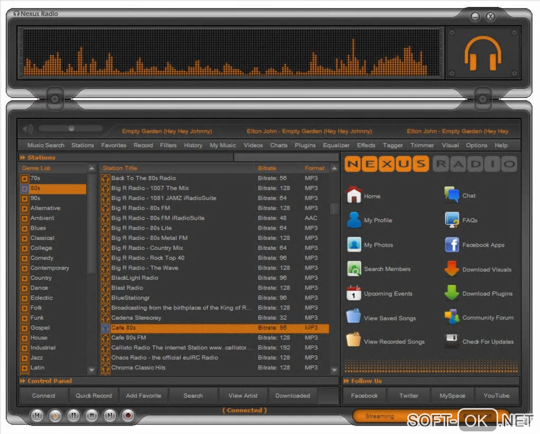Select the Chroma Classic Hits station
Viewport: 540px width, 434px height.
[215, 368]
